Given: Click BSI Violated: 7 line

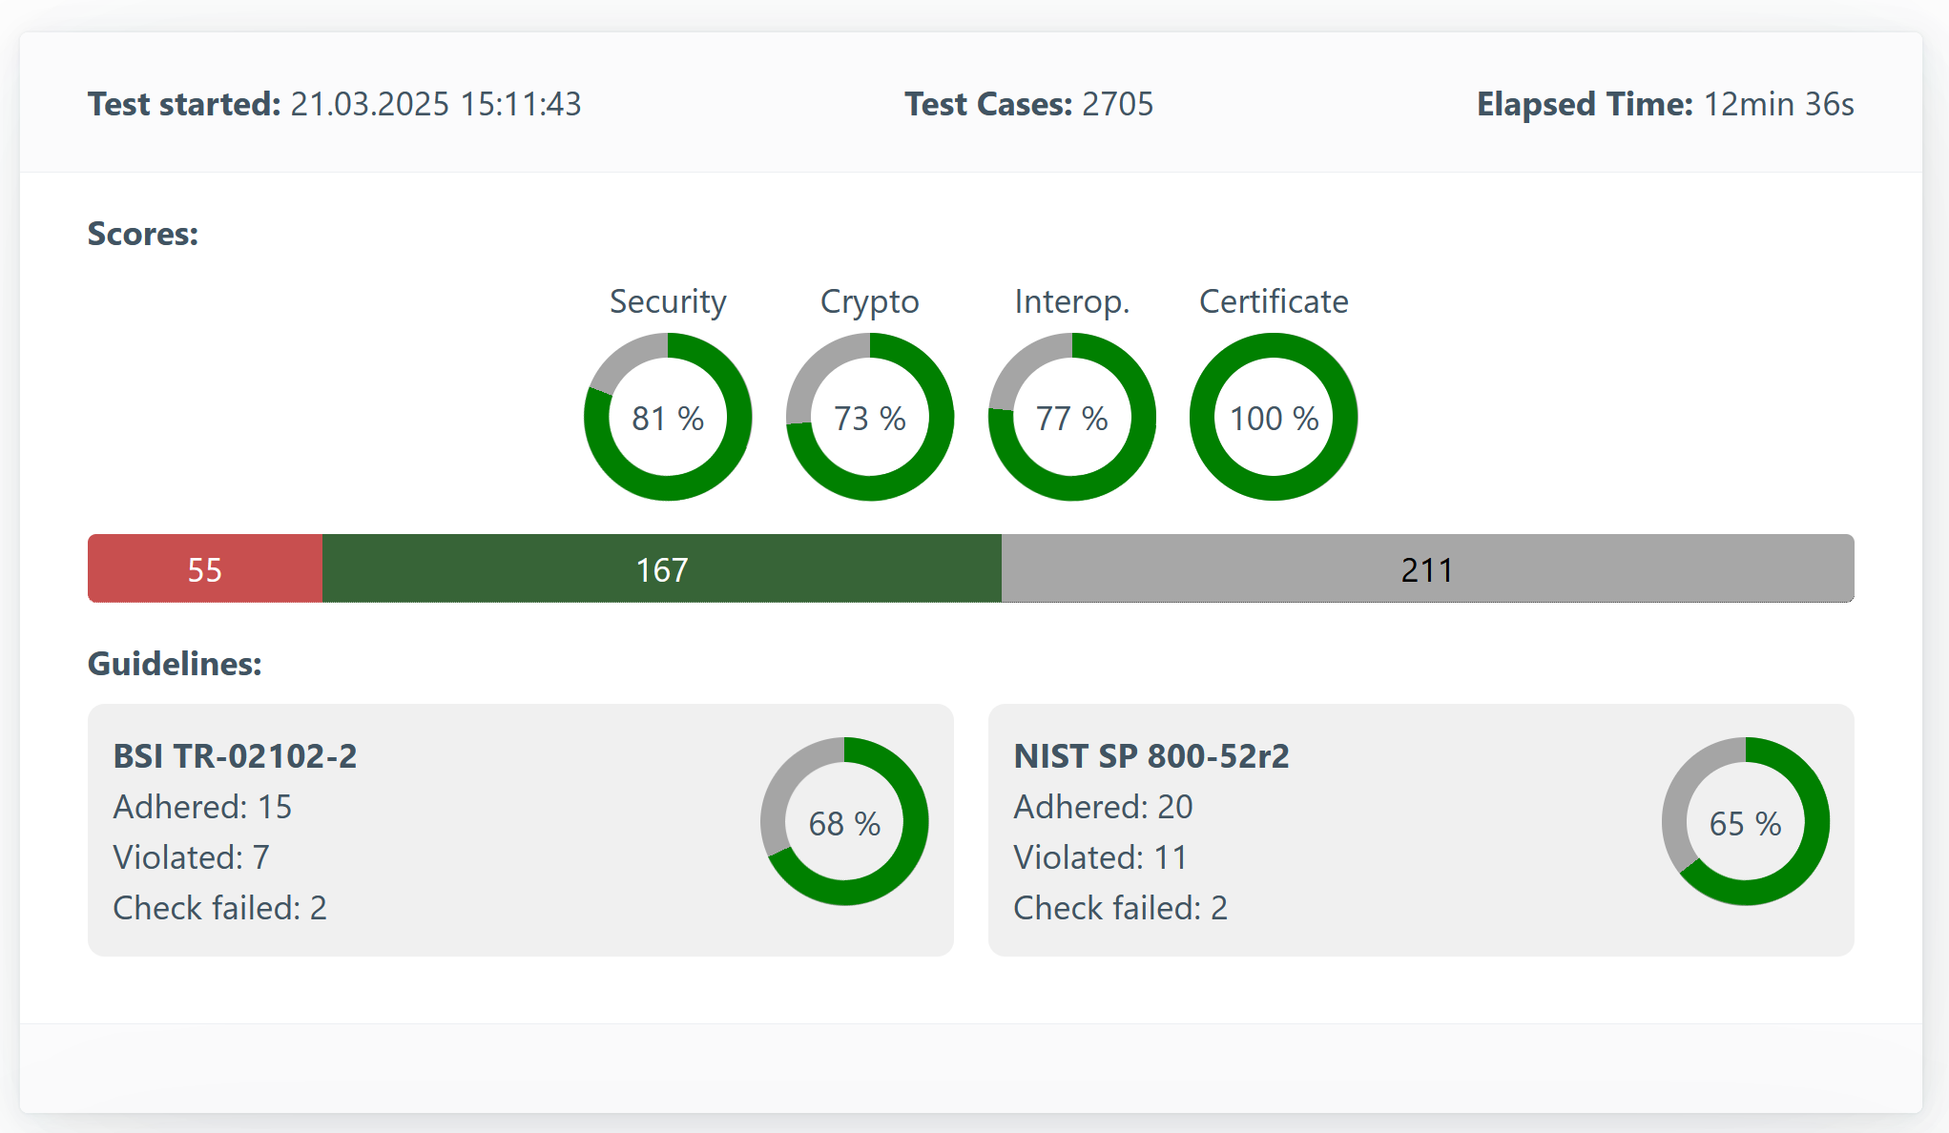Looking at the screenshot, I should click(191, 857).
